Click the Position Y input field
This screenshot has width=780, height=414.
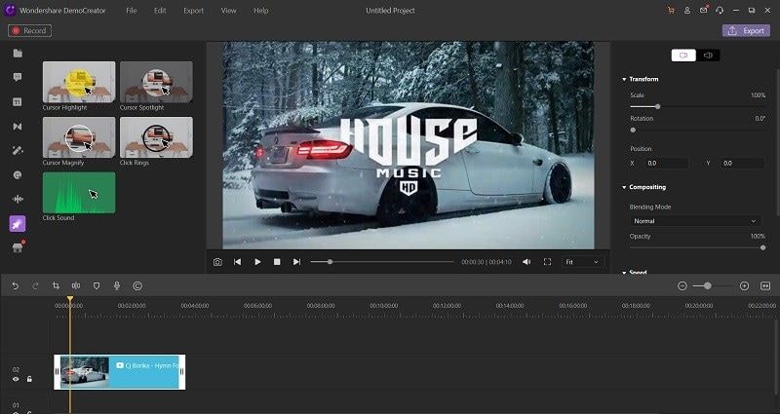(x=743, y=163)
